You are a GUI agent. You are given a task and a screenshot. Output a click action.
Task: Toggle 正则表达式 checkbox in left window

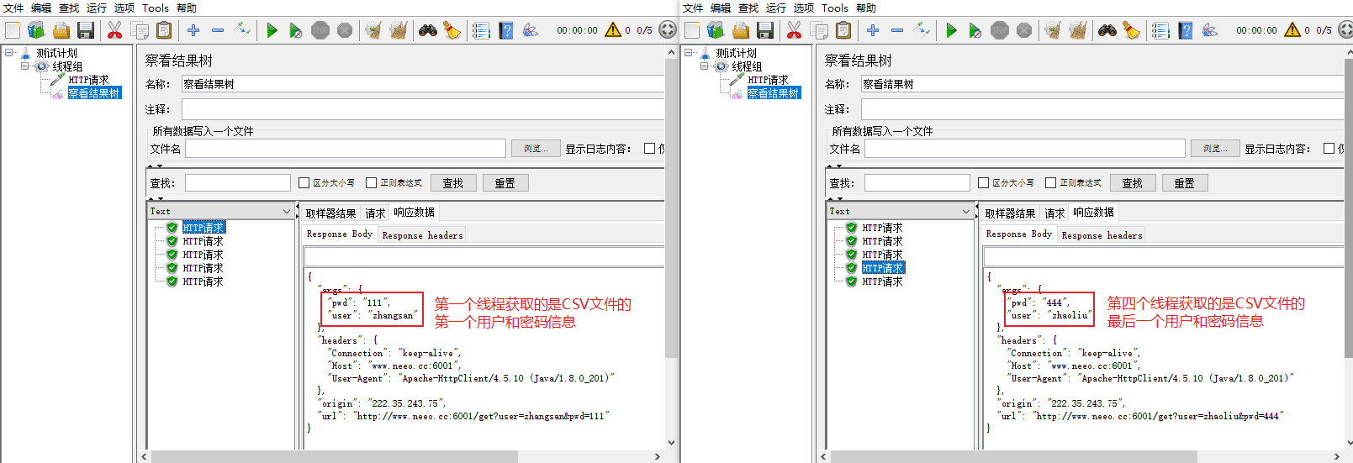(x=371, y=182)
